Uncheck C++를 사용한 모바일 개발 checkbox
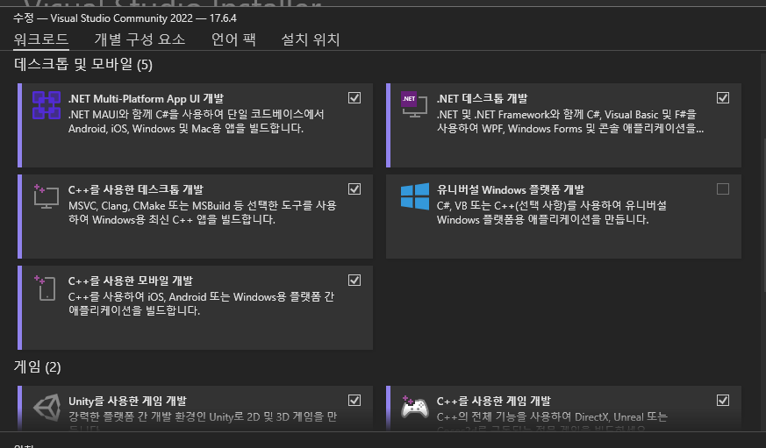The height and width of the screenshot is (448, 766). [354, 281]
